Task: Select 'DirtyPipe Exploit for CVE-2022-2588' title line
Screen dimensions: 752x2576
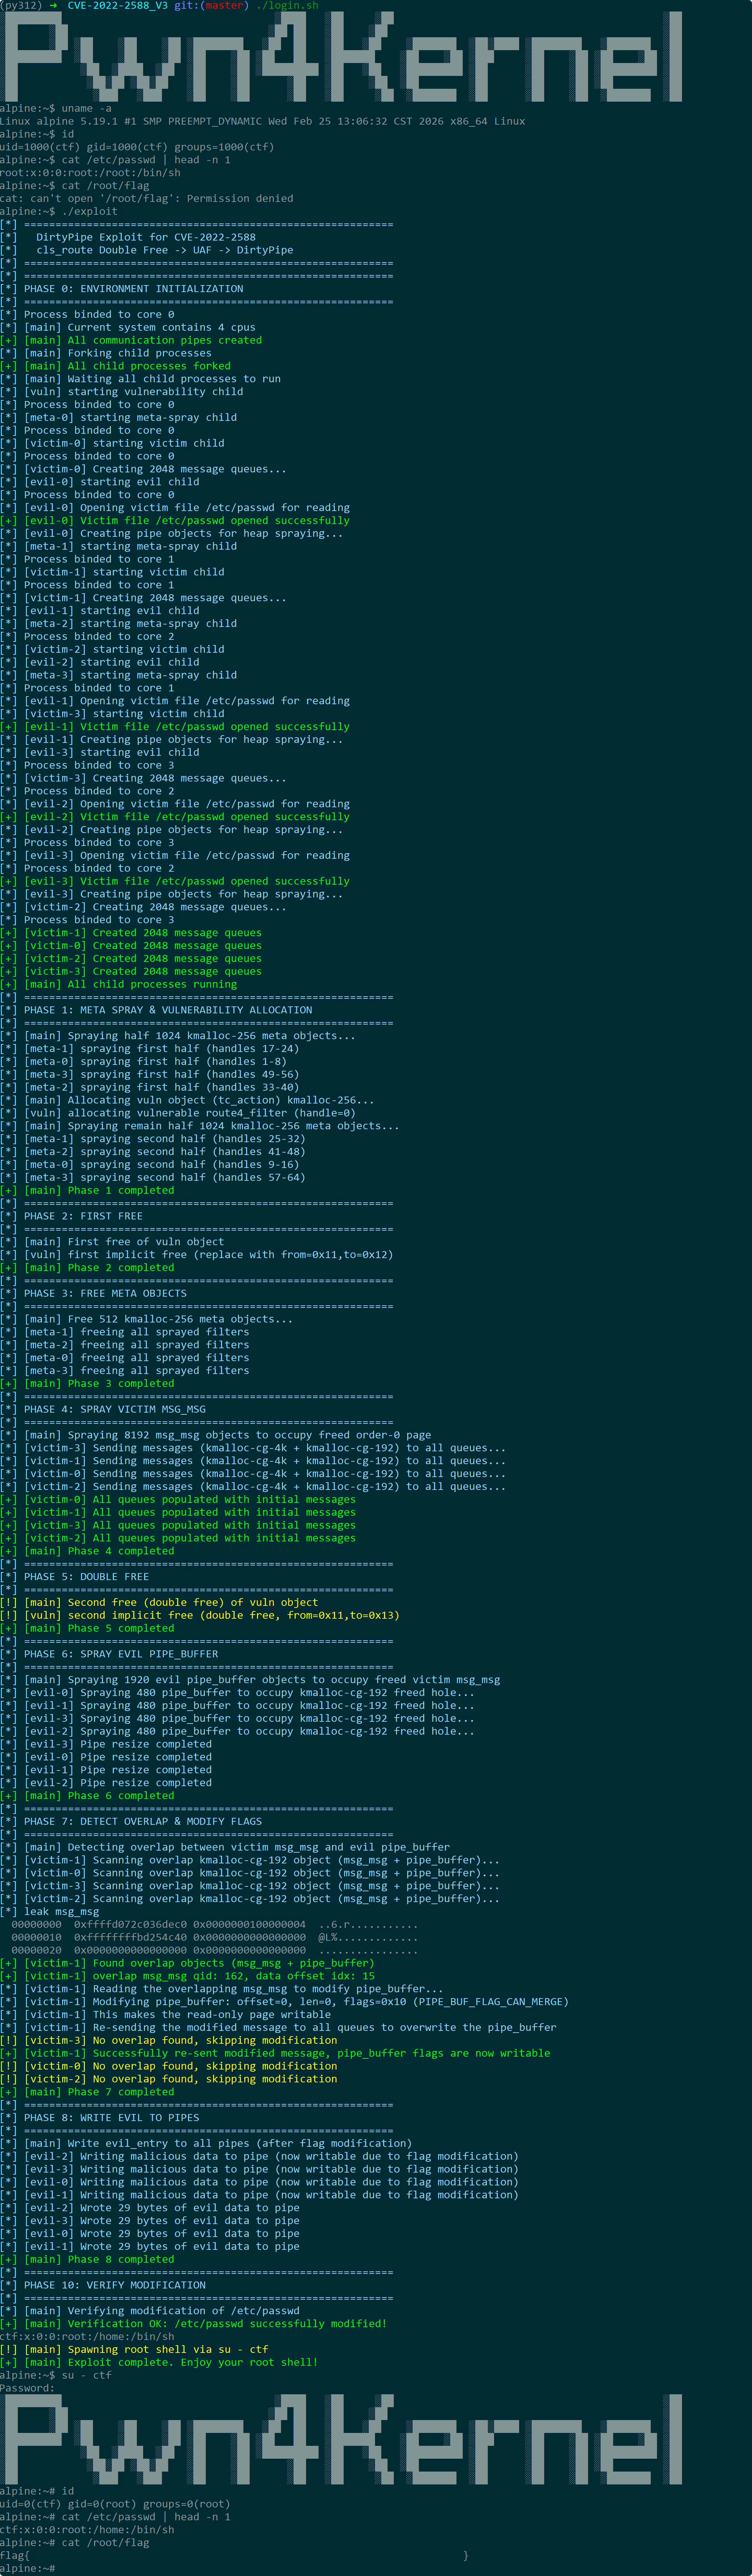Action: 146,237
